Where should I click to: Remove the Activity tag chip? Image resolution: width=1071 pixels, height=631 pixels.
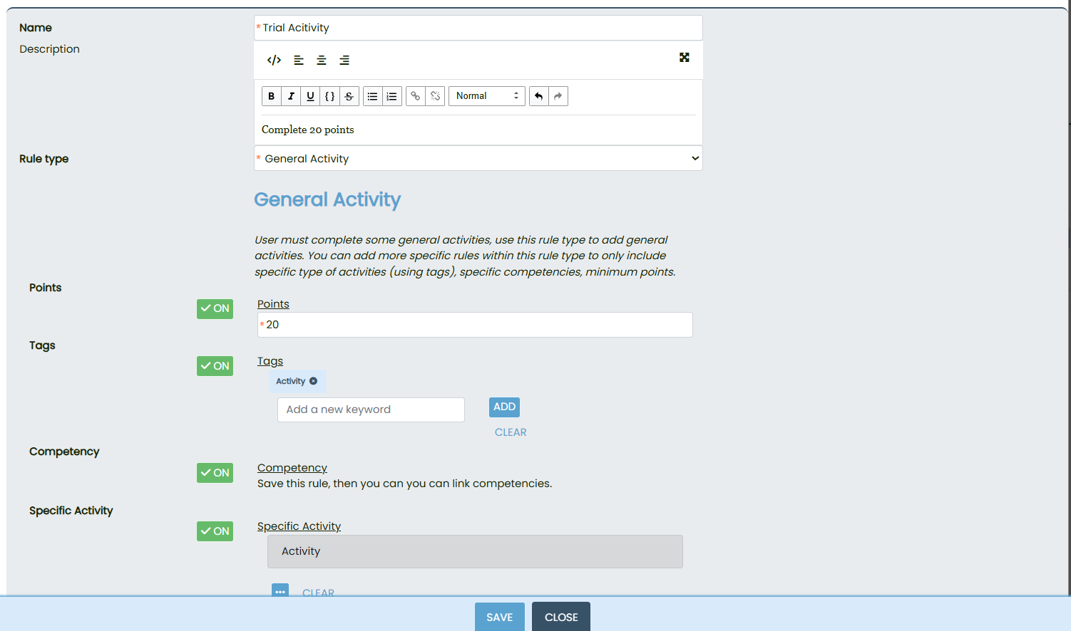pyautogui.click(x=313, y=381)
